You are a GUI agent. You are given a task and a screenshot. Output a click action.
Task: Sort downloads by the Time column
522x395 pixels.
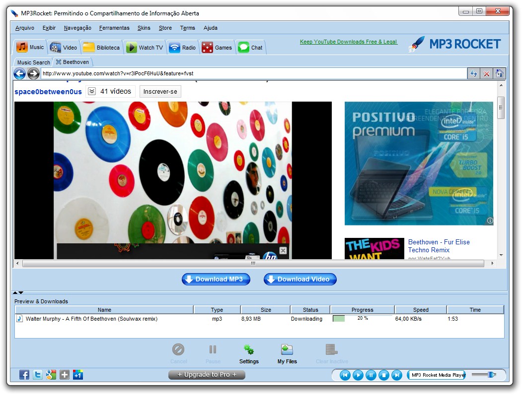click(475, 310)
